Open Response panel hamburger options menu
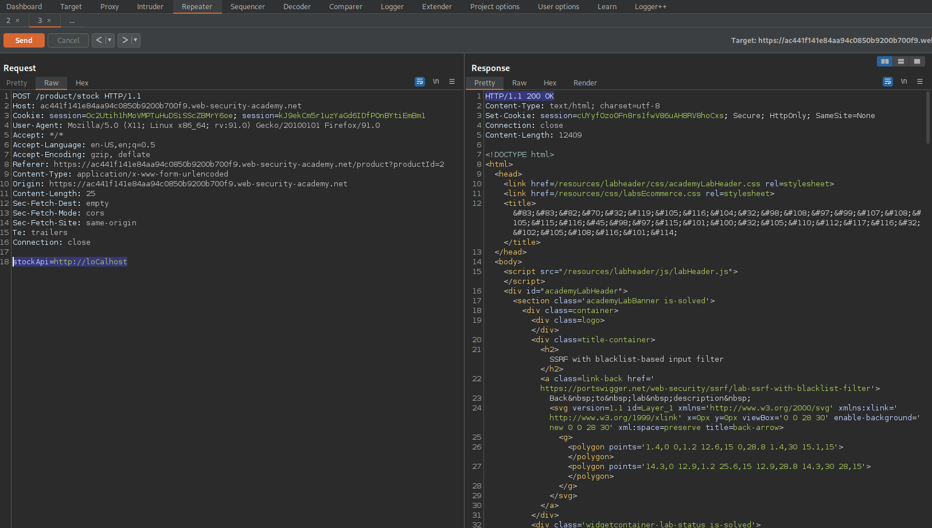The height and width of the screenshot is (528, 932). pyautogui.click(x=920, y=82)
